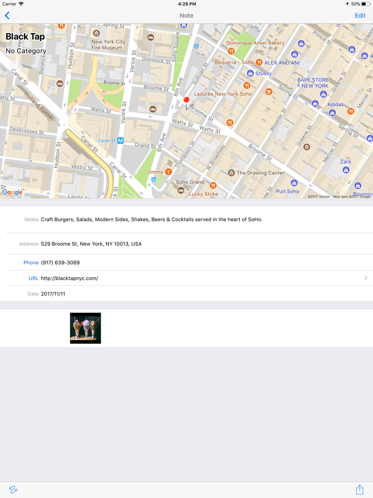Click the Purl Soho shopping icon

294,183
